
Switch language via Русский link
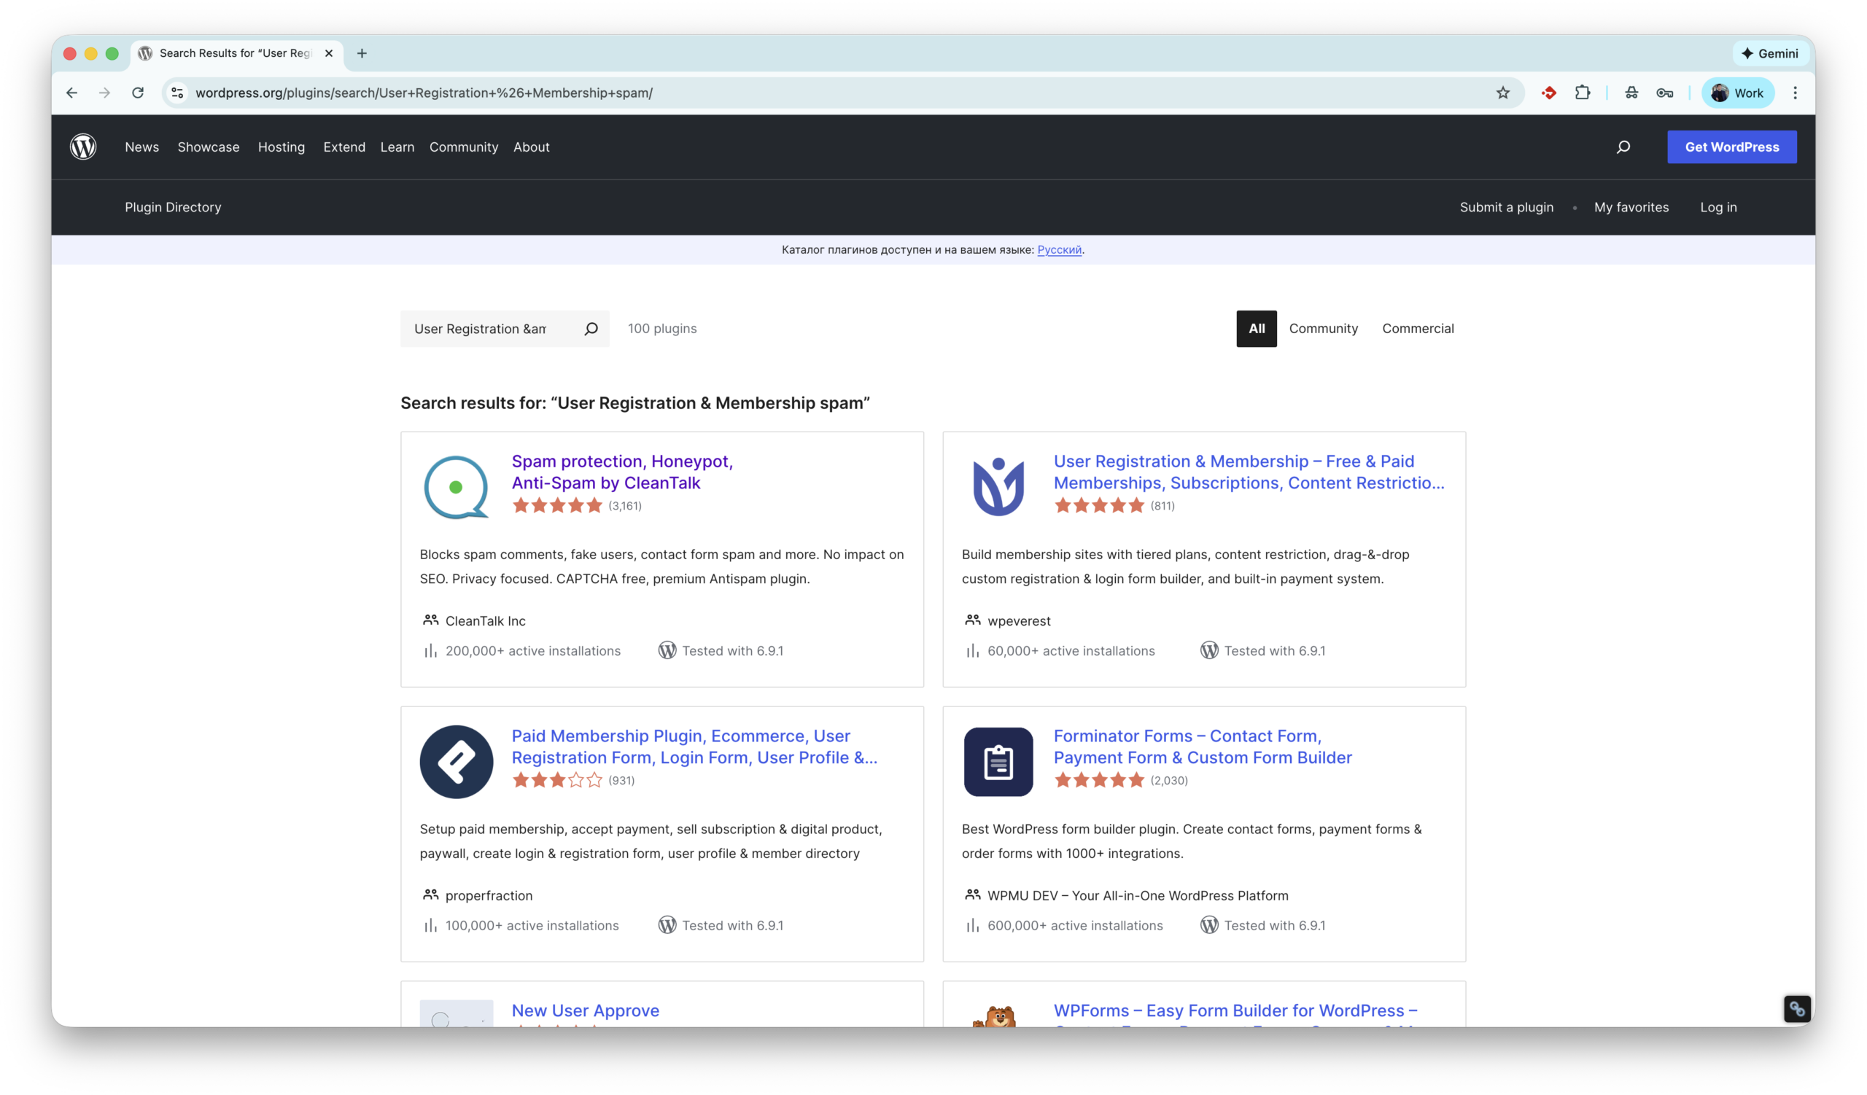click(x=1059, y=249)
